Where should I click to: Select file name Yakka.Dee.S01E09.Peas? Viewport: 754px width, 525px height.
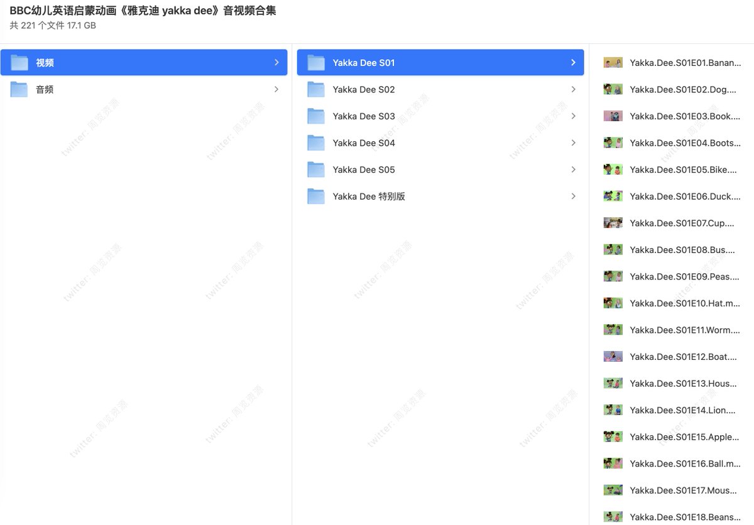pos(684,276)
